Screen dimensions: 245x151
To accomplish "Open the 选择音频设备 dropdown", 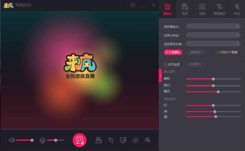I will pos(213,44).
